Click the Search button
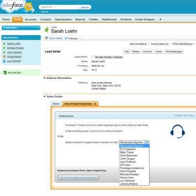 pos(85,7)
